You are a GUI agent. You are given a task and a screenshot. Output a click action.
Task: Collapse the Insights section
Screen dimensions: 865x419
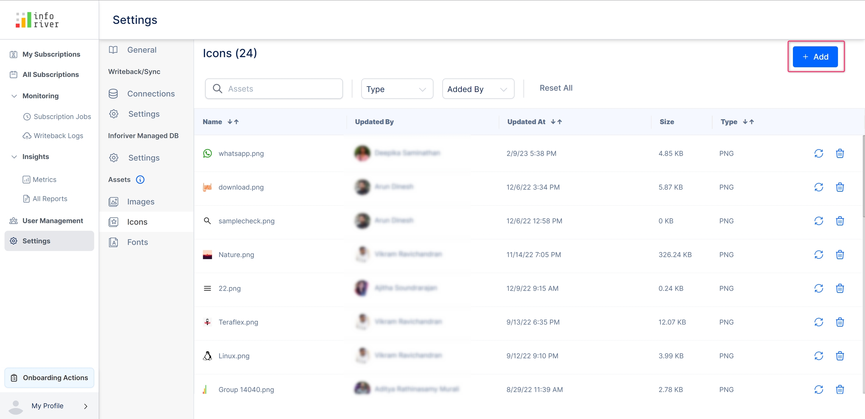tap(14, 157)
